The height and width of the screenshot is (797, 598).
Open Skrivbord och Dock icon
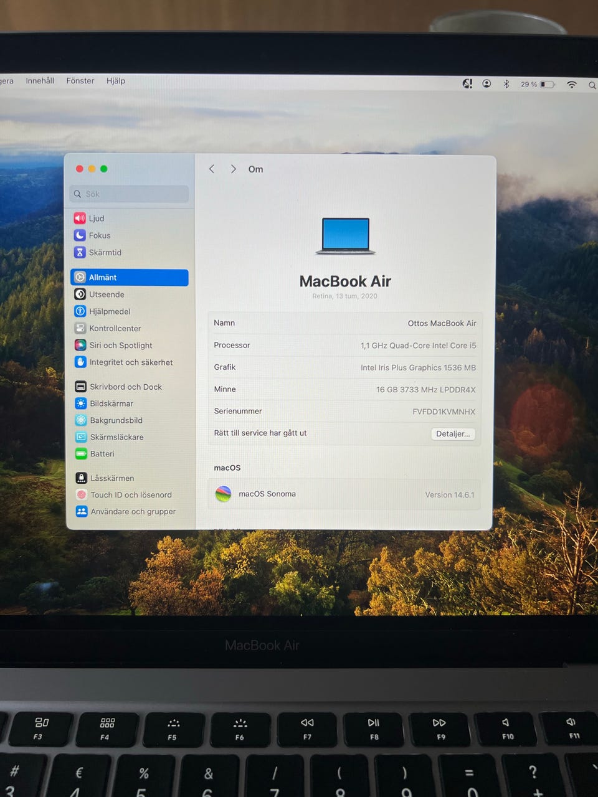point(81,387)
